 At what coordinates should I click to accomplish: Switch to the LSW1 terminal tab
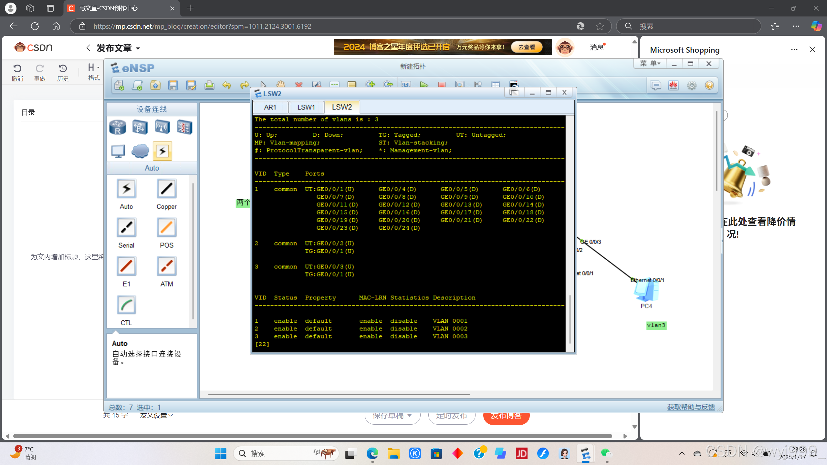pyautogui.click(x=306, y=107)
